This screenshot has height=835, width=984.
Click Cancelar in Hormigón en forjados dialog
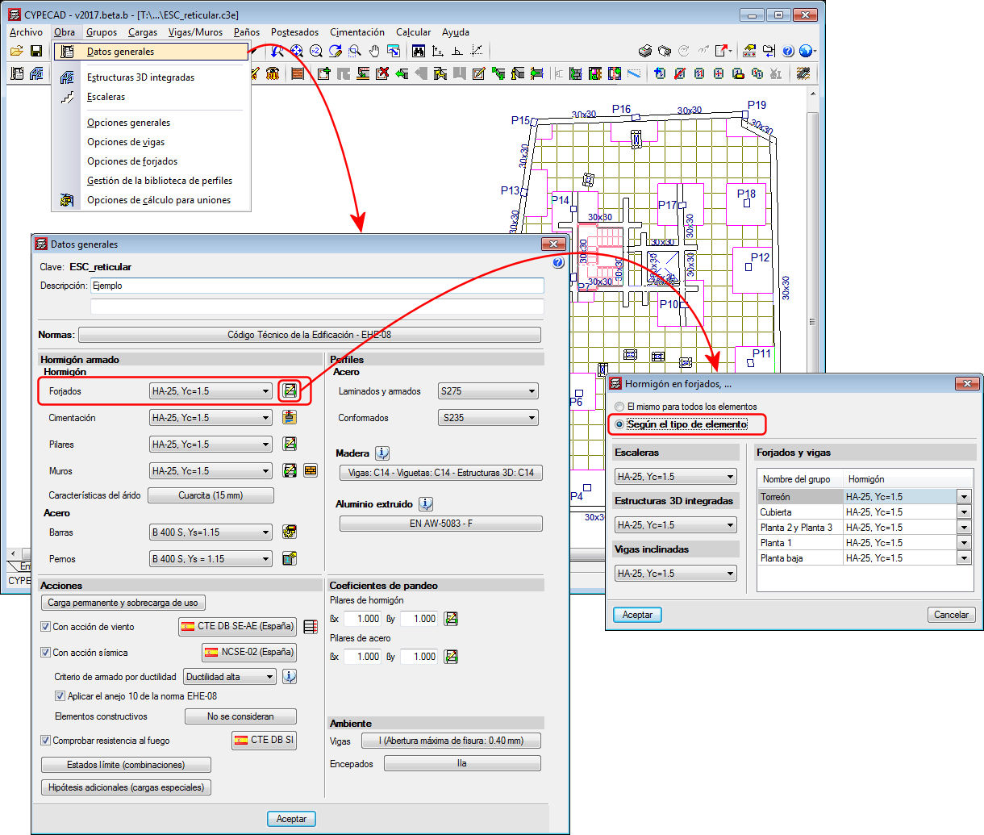tap(952, 615)
